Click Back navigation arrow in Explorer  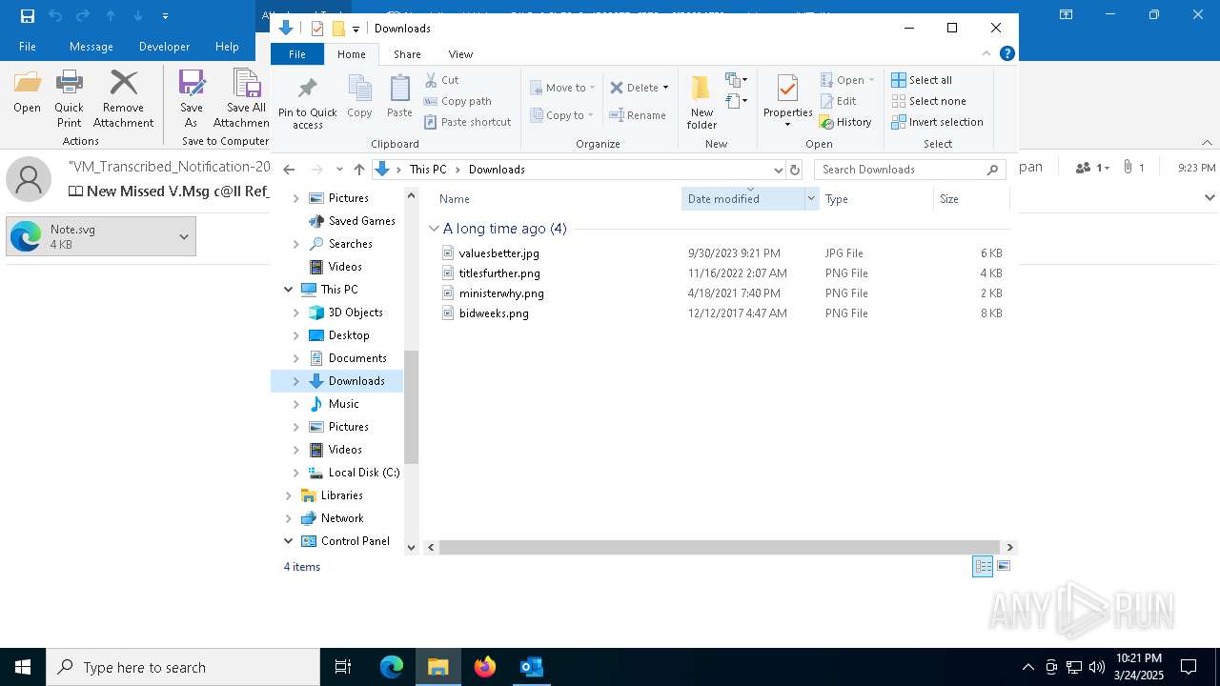click(x=290, y=170)
